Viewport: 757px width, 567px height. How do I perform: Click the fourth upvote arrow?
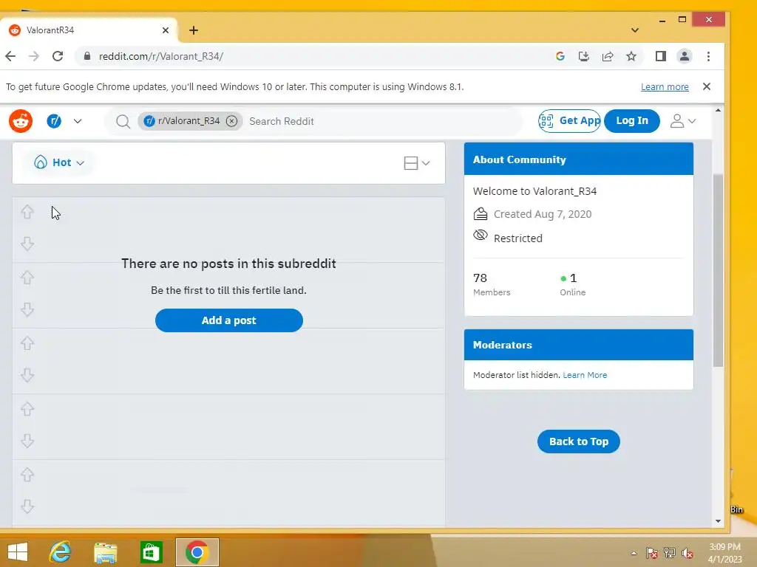click(27, 409)
